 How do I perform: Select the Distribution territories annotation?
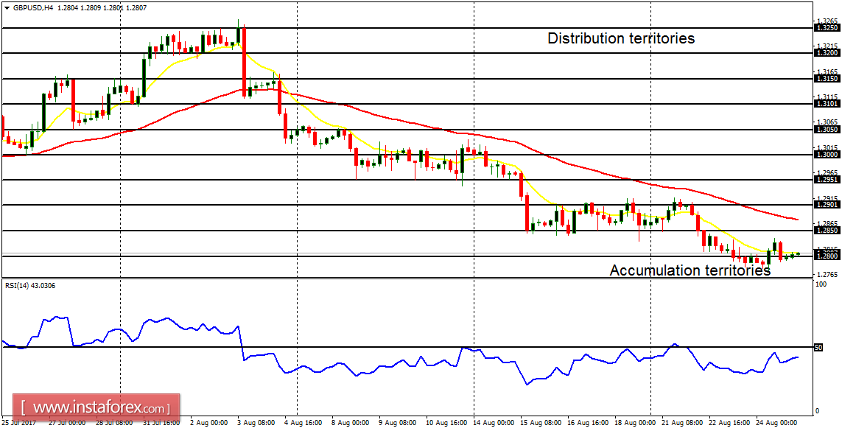[x=620, y=38]
